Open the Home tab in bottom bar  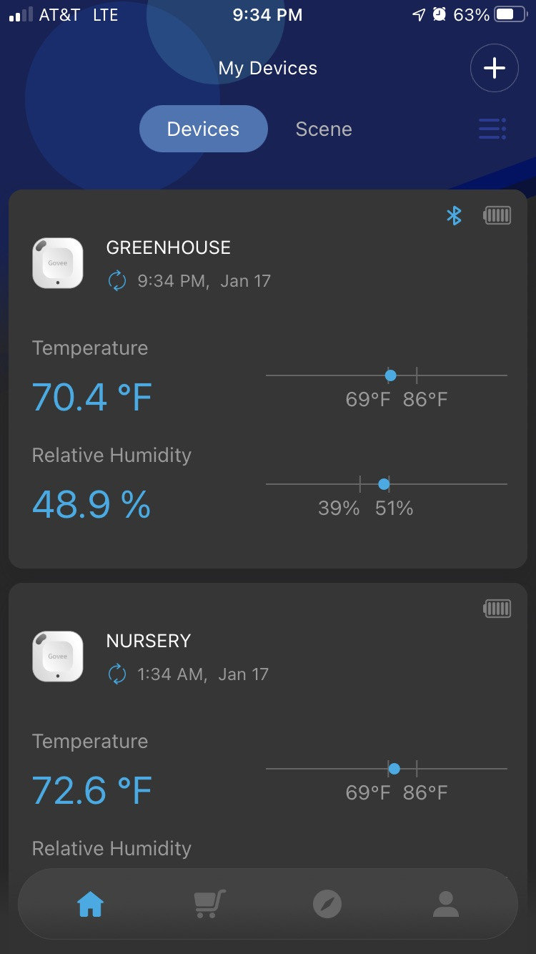(x=91, y=905)
